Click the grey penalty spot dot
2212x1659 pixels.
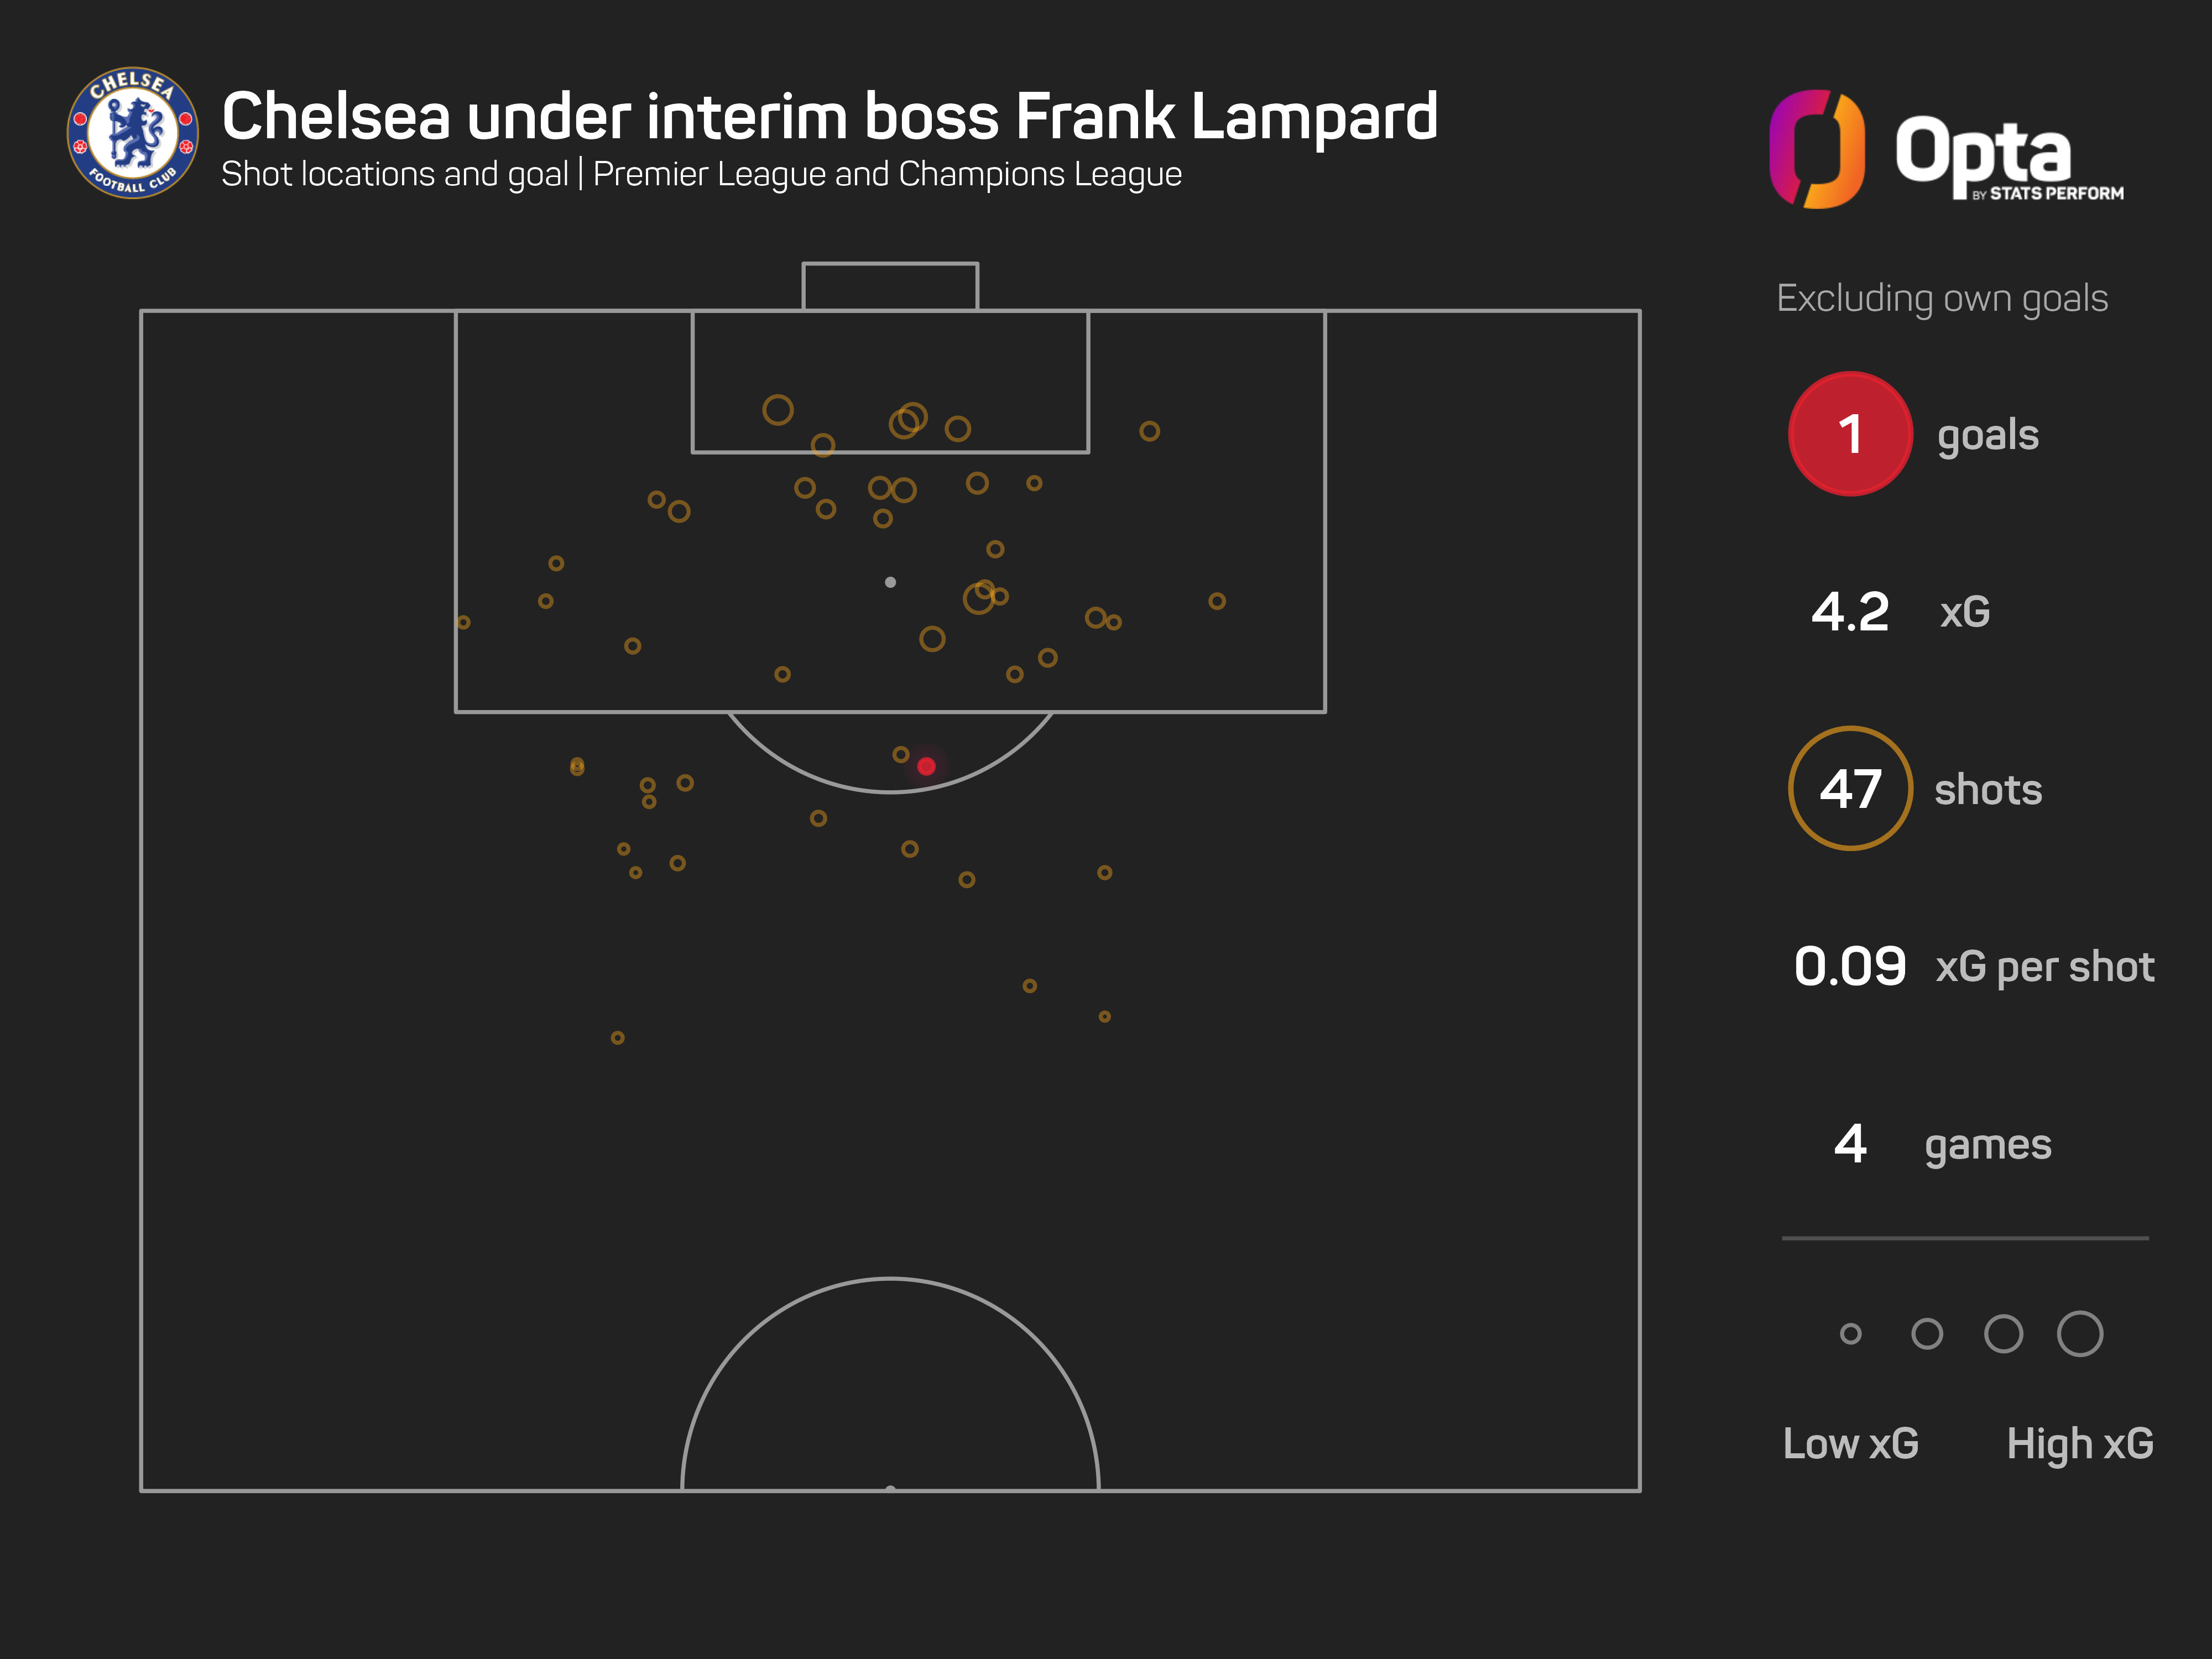pos(890,582)
